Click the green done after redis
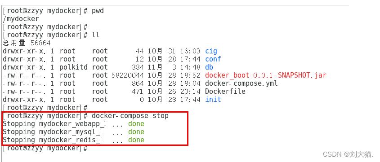The width and height of the screenshot is (380, 162). point(136,140)
